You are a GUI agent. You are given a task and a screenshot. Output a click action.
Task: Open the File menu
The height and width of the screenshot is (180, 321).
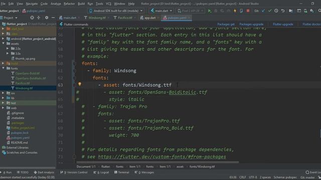(x=3, y=3)
